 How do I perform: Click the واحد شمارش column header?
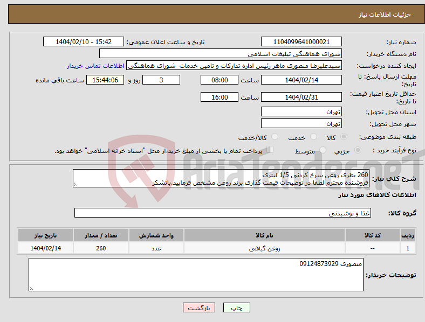pos(156,235)
